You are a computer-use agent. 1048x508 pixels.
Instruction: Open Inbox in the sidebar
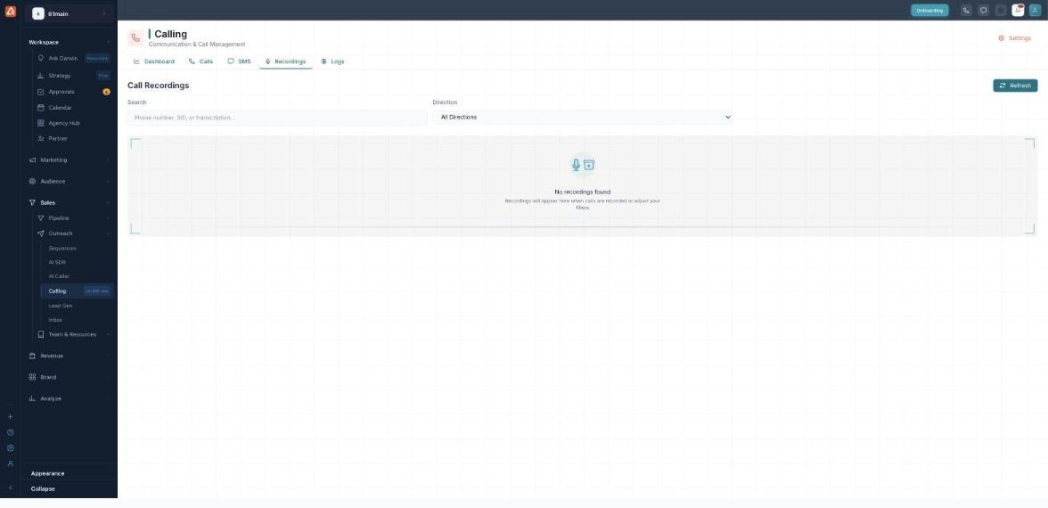(x=55, y=319)
